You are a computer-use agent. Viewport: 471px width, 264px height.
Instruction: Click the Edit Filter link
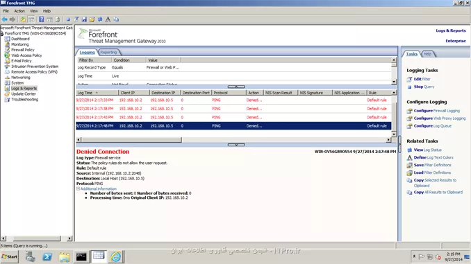point(422,79)
